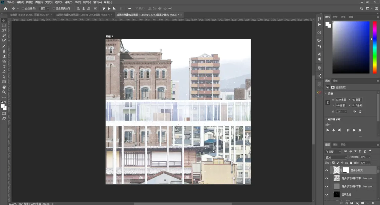Screen dimensions: 380x205
Task: Open the 图层 dropdown next to auto-select
Action: click(44, 8)
